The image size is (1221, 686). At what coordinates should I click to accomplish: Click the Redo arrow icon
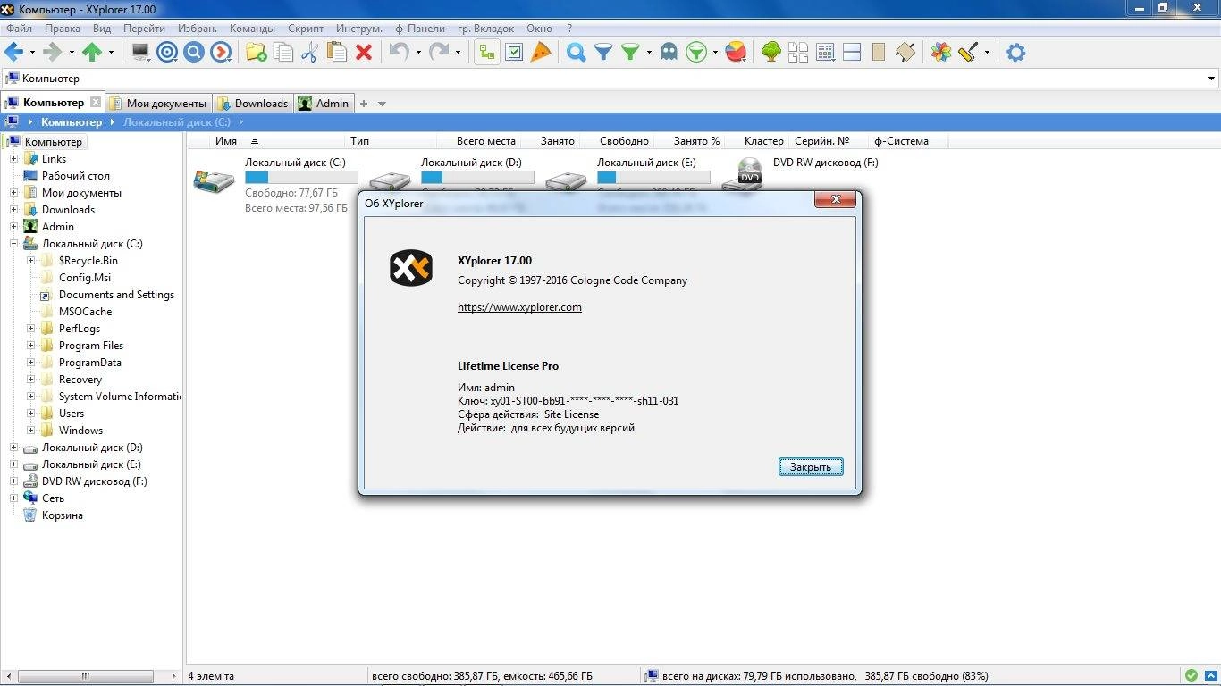[439, 53]
